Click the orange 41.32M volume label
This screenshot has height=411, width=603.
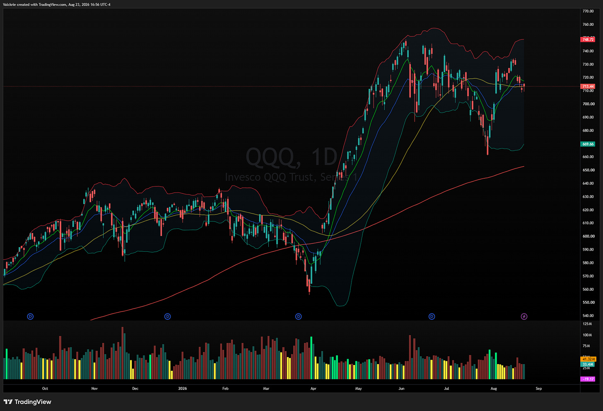coord(589,359)
